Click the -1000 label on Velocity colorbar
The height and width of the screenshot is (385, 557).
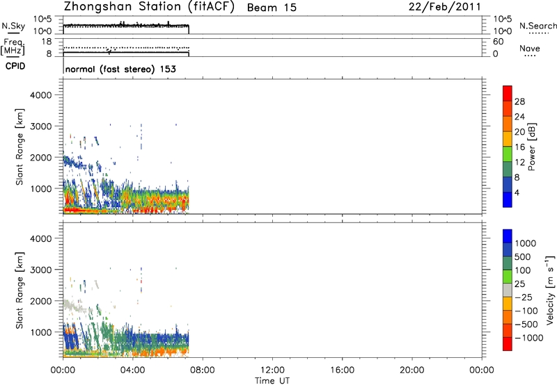pyautogui.click(x=528, y=338)
